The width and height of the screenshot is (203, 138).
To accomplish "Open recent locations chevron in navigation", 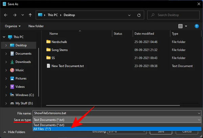I will pos(23,15).
